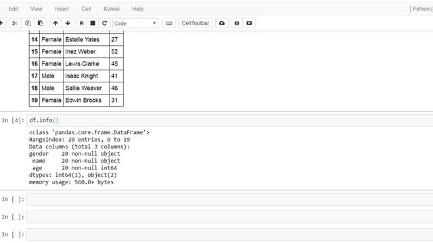Click age value 41 in table
Image resolution: width=433 pixels, height=243 pixels.
click(x=116, y=76)
